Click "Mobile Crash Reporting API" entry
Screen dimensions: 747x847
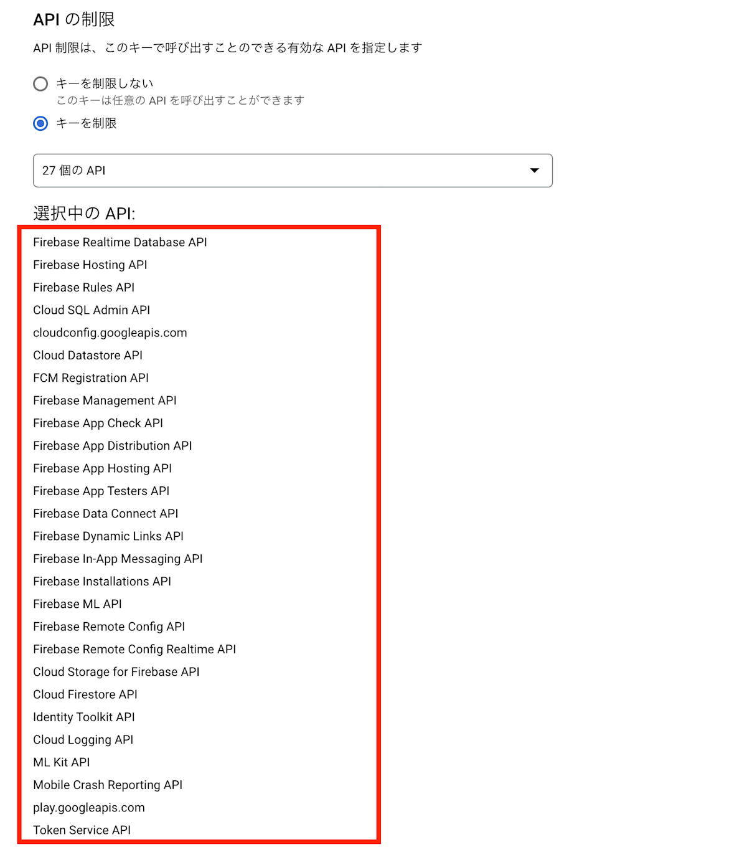click(108, 785)
